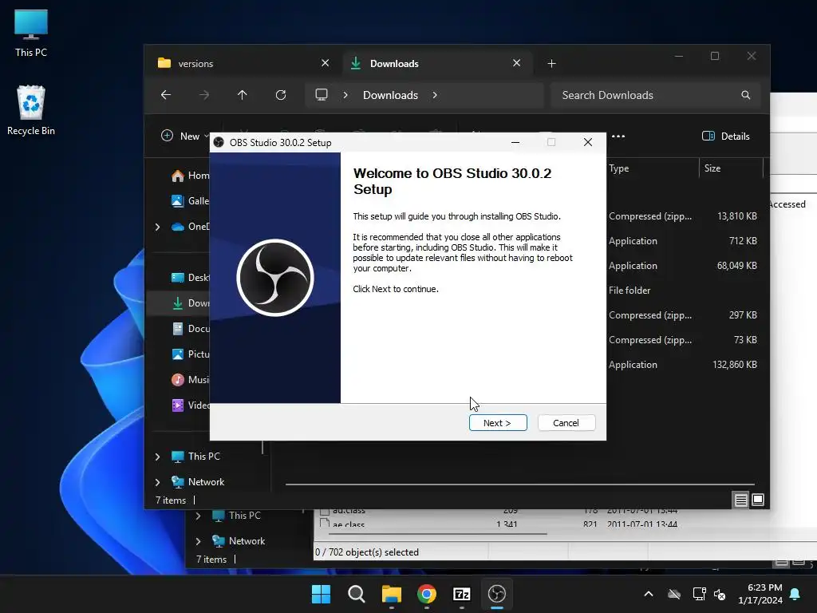Click OBS Studio taskbar icon
This screenshot has height=613, width=817.
click(x=497, y=594)
